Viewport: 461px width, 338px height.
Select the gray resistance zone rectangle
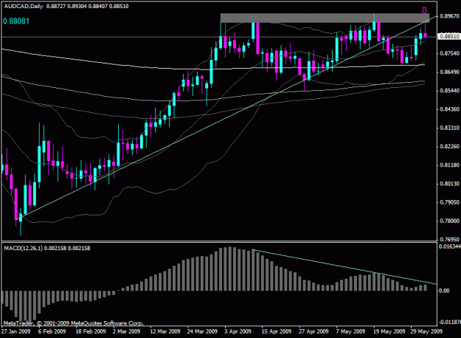pos(325,18)
